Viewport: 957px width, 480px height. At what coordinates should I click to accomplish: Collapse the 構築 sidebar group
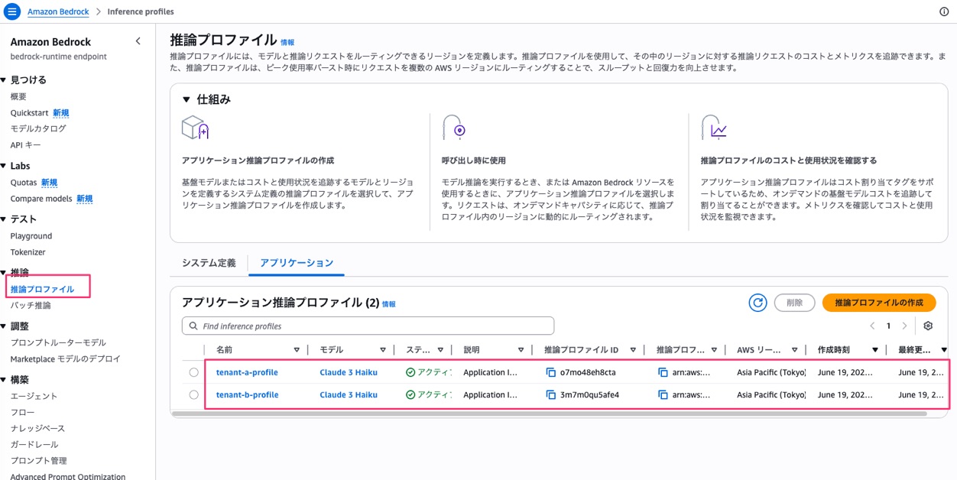pos(4,380)
